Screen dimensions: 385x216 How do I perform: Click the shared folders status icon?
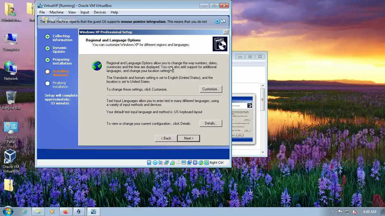tap(178, 163)
